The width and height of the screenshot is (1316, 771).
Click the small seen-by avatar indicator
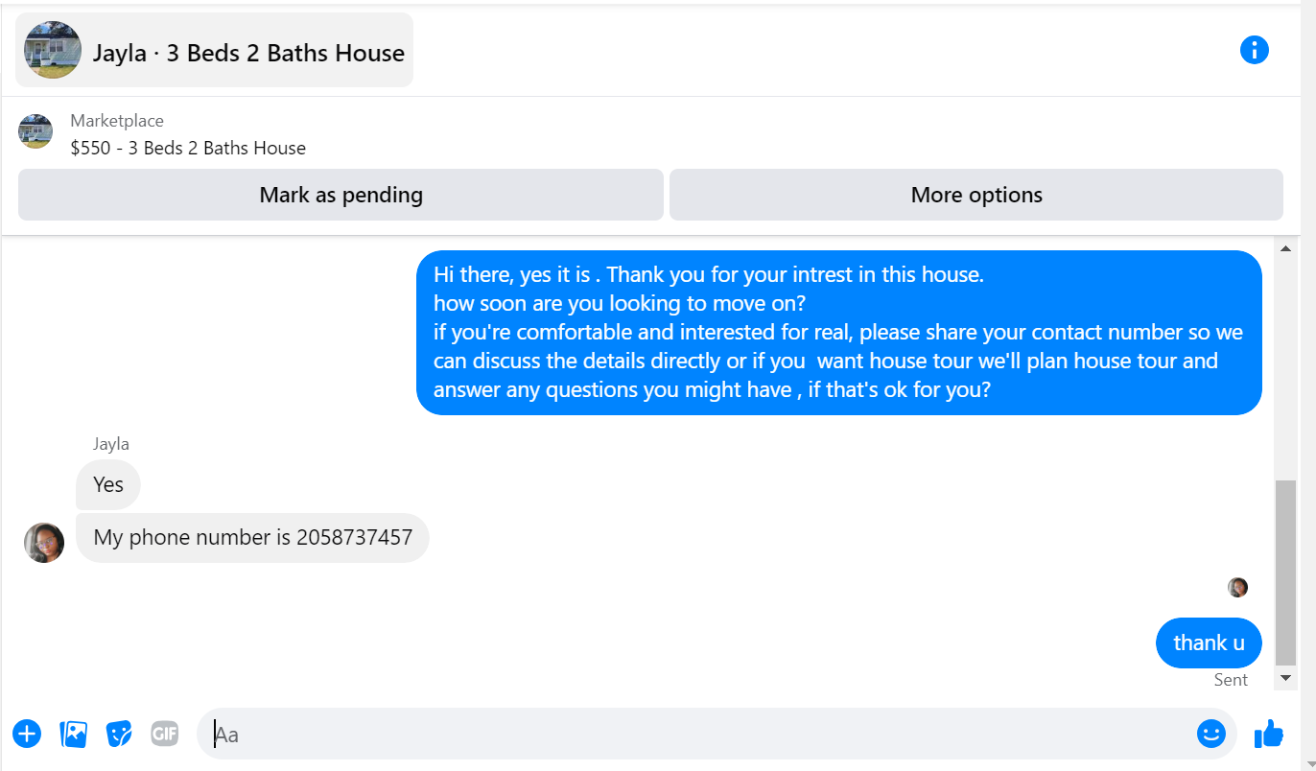click(1237, 587)
